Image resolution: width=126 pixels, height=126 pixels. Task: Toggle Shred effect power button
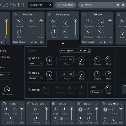(x=54, y=104)
